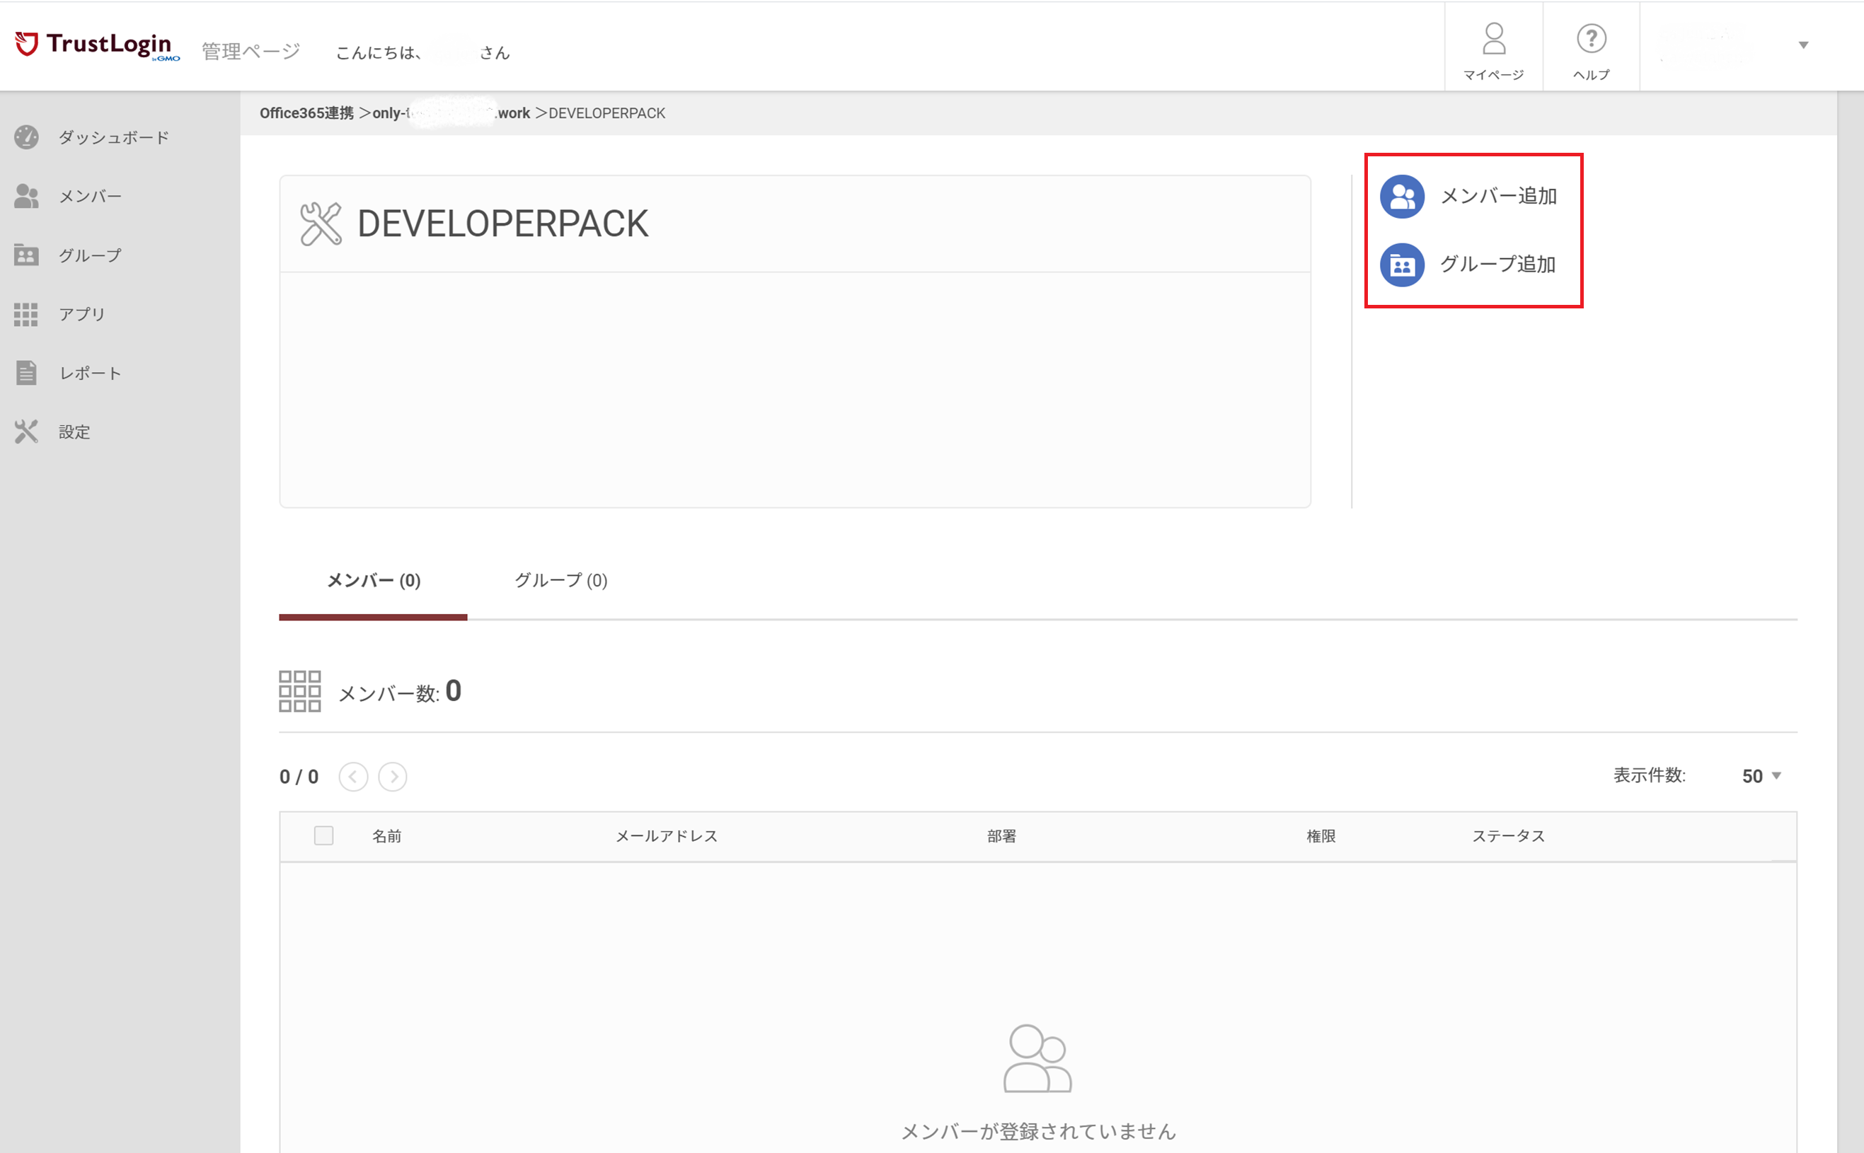1864x1153 pixels.
Task: Select the メンバー sidebar icon
Action: (26, 196)
